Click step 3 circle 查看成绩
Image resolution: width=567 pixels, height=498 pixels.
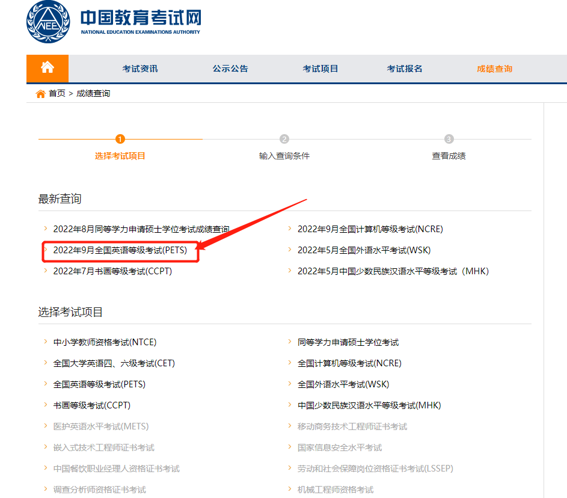pos(449,140)
